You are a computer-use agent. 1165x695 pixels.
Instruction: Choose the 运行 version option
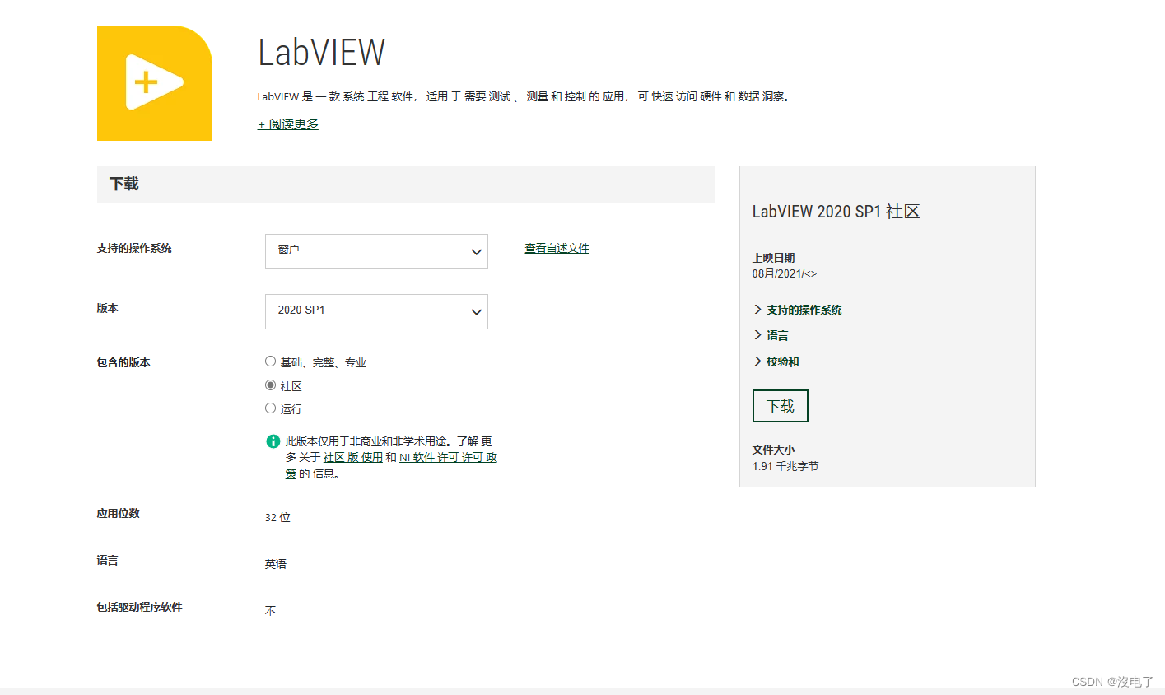270,408
